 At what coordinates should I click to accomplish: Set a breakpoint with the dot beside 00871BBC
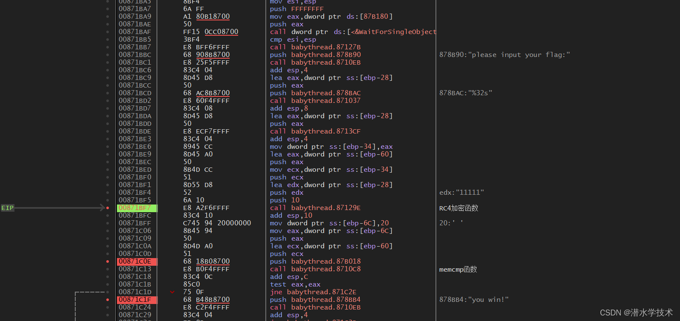click(108, 55)
